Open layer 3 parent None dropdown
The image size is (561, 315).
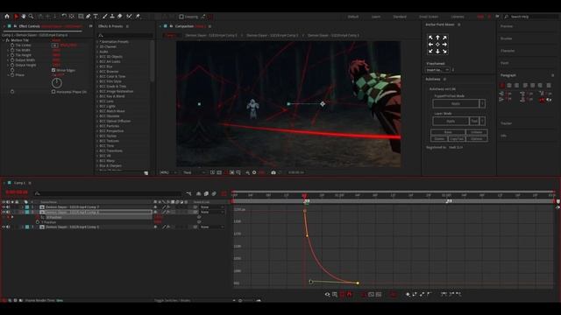pyautogui.click(x=212, y=227)
